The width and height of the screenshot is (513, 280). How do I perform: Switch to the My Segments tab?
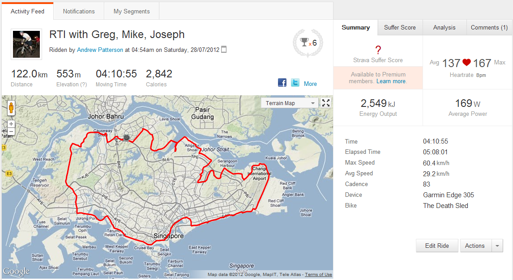tap(131, 11)
